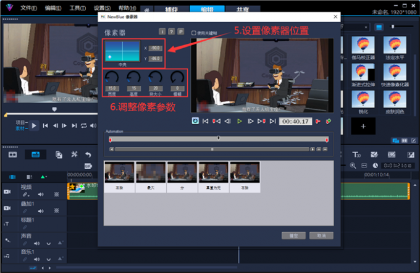
Task: Click the Automation scrollbar left arrow
Action: coord(112,149)
